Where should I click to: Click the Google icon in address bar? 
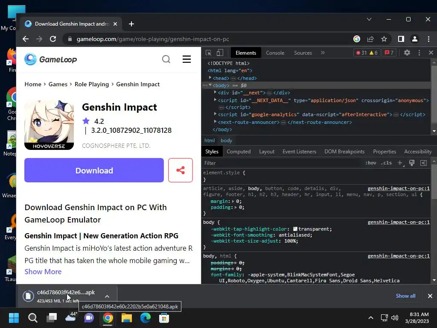tap(357, 39)
